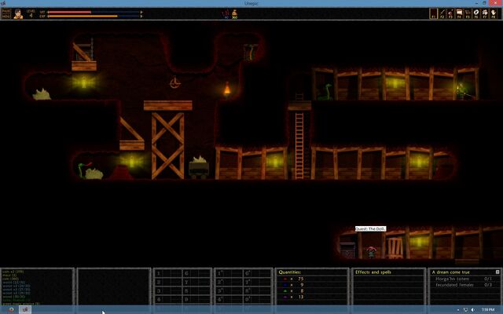The height and width of the screenshot is (314, 503).
Task: Click the green snake in upper right corridor
Action: pyautogui.click(x=325, y=92)
